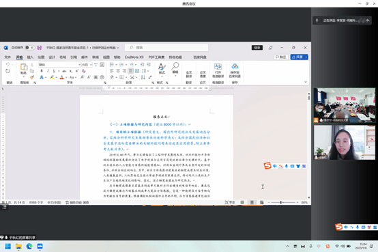Toggle strikethrough text formatting
This screenshot has width=378, height=252.
64,71
